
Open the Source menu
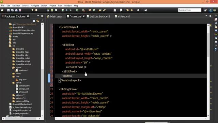[25, 5]
